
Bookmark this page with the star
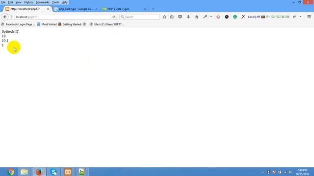(x=164, y=17)
